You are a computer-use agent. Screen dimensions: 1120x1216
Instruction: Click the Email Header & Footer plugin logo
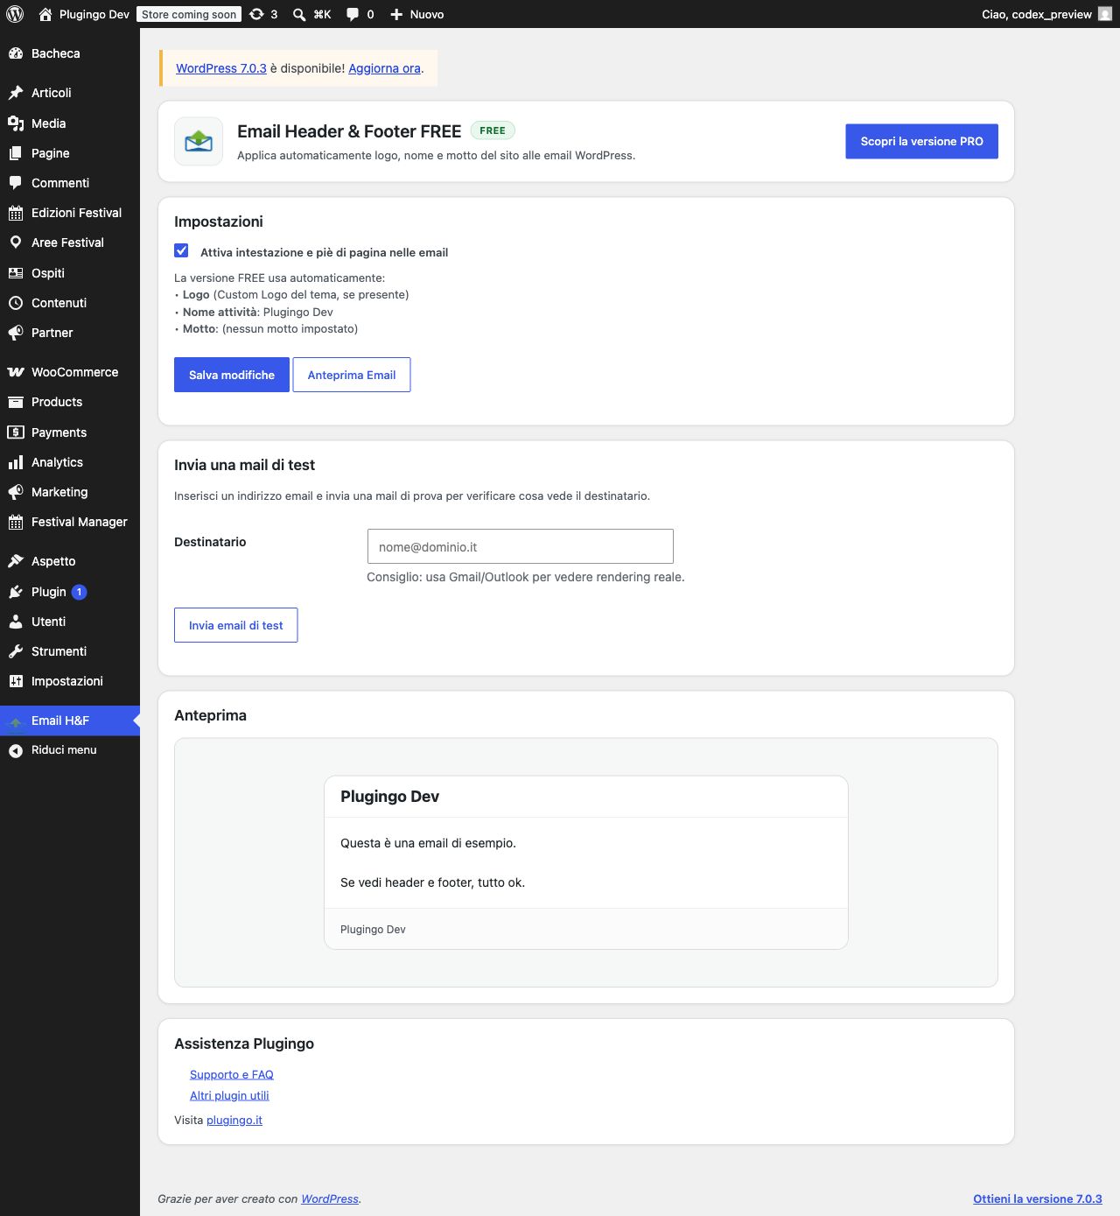click(x=199, y=141)
